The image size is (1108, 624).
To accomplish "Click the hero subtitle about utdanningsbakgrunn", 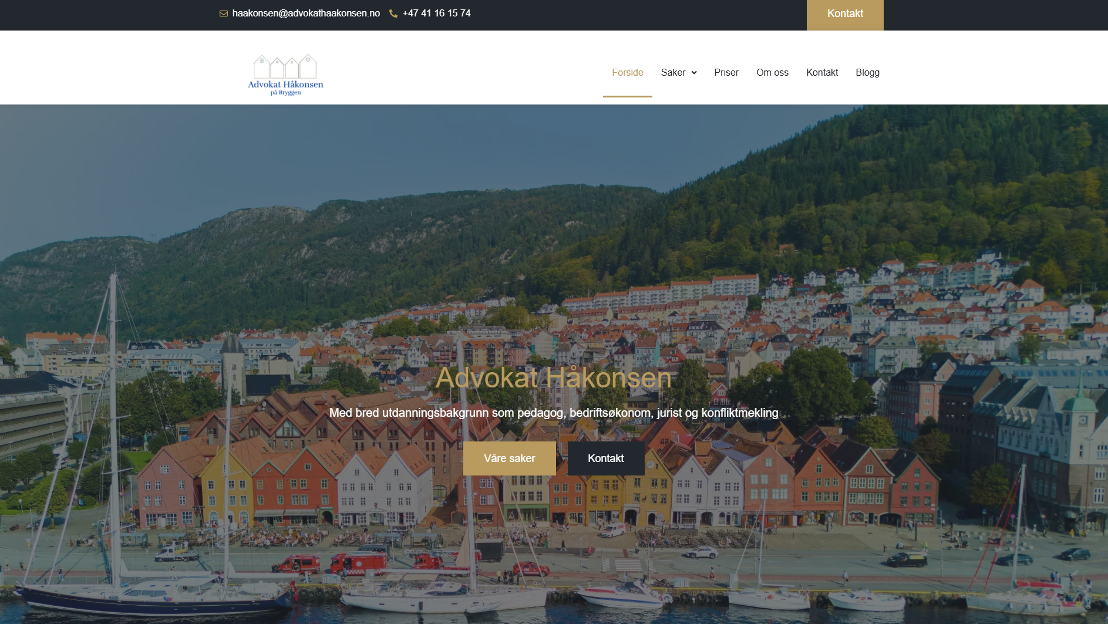I will [x=553, y=413].
